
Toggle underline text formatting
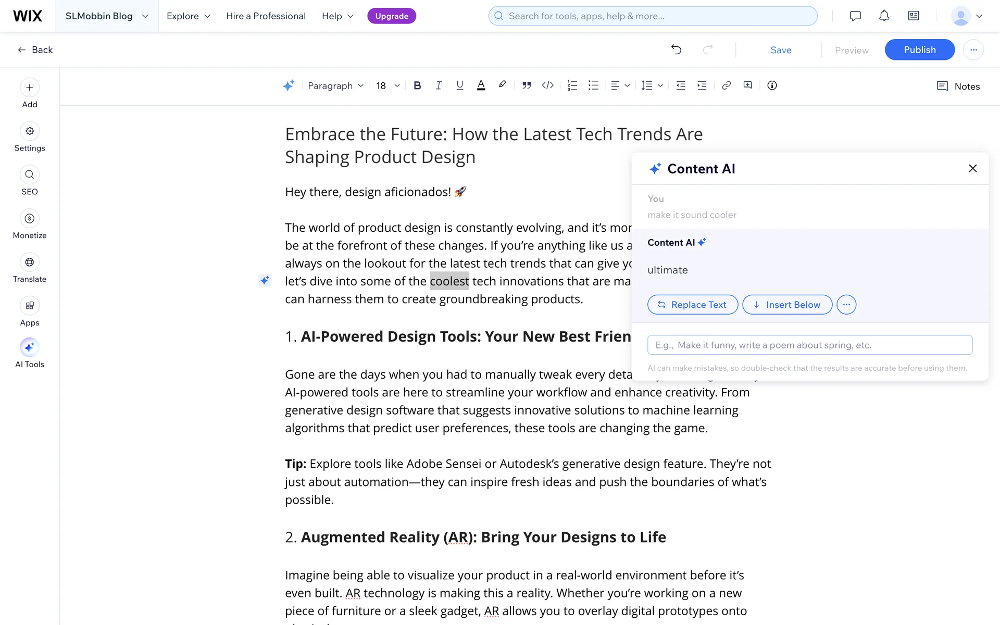coord(459,85)
